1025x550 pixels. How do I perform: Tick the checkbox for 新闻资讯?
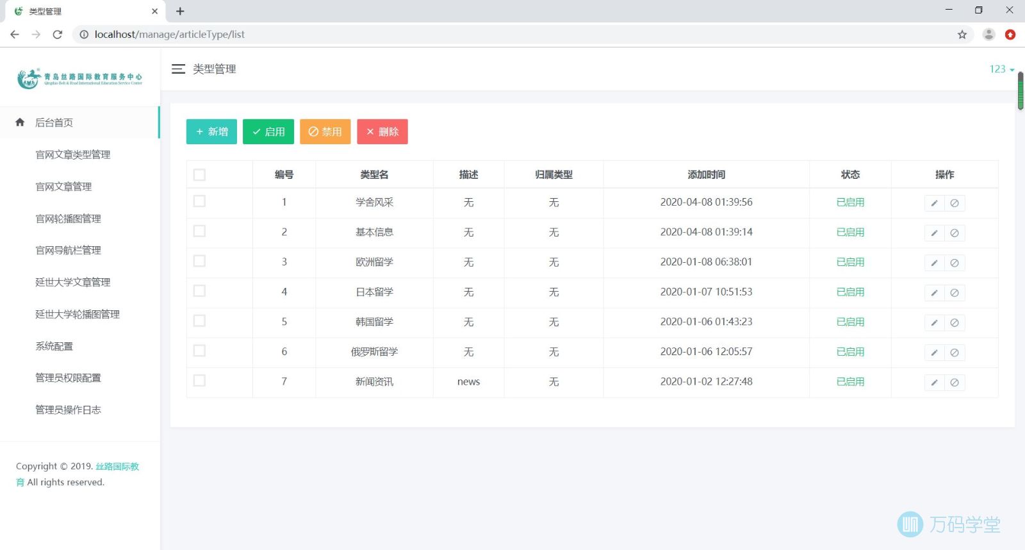click(199, 381)
